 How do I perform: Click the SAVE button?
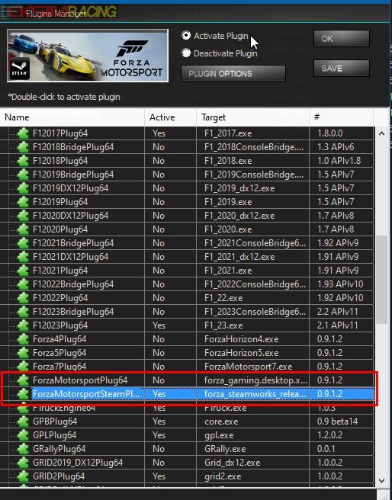[x=342, y=69]
